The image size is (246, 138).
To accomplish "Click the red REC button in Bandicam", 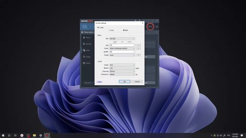I will click(150, 27).
